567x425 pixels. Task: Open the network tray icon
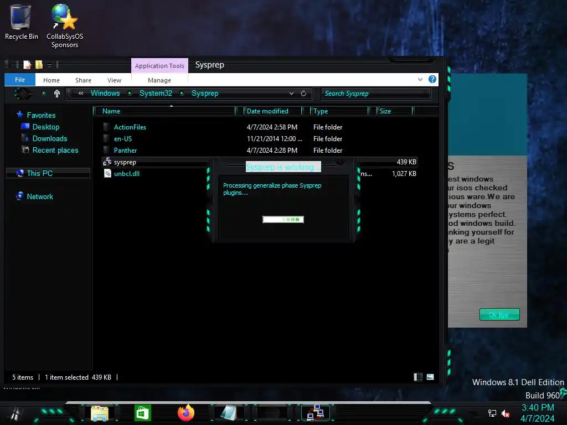pyautogui.click(x=492, y=413)
